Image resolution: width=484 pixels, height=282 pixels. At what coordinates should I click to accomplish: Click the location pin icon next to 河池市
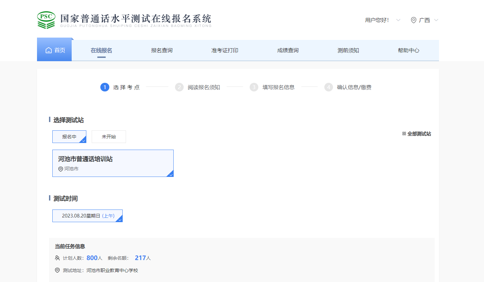(x=61, y=169)
